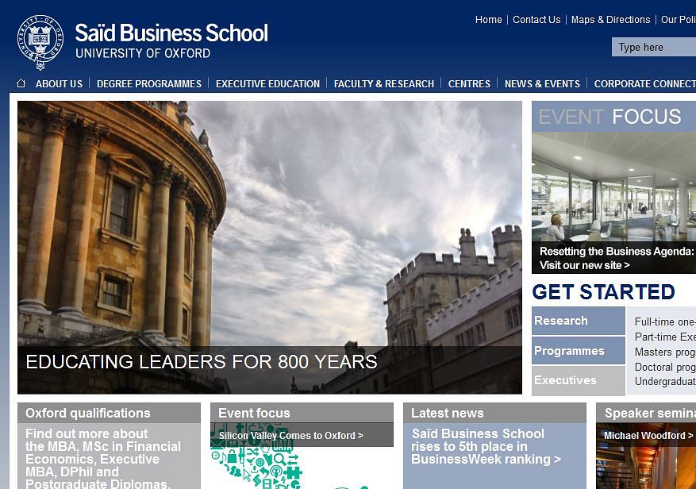Open the 'Part-time Exe' programme link

[x=665, y=337]
